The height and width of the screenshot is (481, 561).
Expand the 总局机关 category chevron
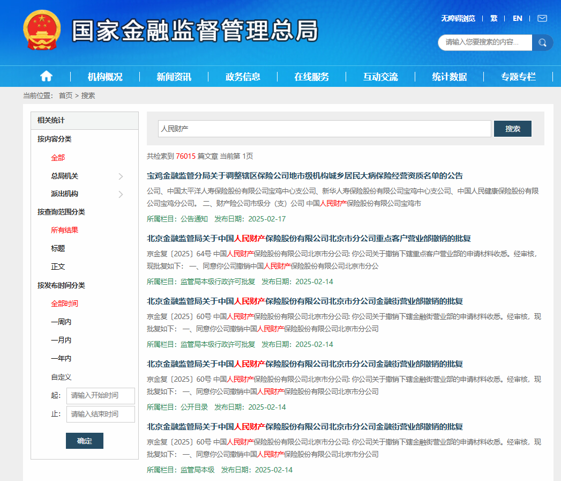click(x=121, y=176)
